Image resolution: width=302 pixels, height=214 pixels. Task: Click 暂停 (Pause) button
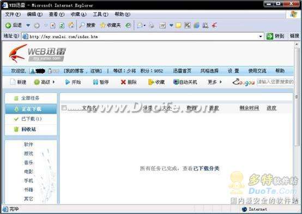click(101, 82)
